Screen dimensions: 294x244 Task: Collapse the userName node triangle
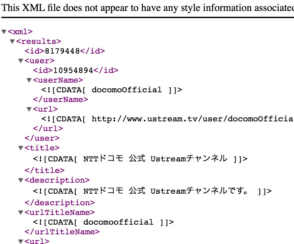point(29,80)
